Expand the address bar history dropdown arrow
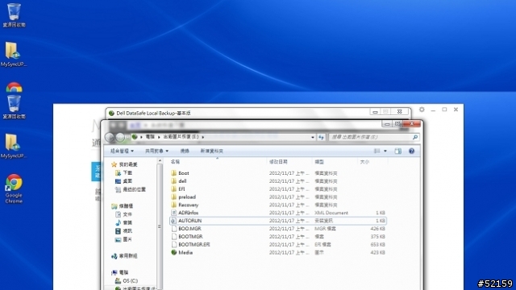 (313, 137)
